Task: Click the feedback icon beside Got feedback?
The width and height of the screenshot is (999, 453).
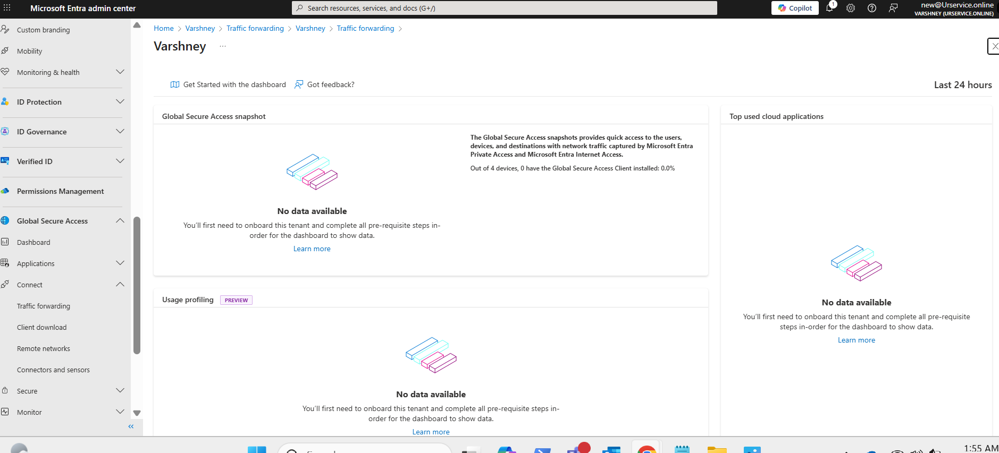Action: (299, 84)
